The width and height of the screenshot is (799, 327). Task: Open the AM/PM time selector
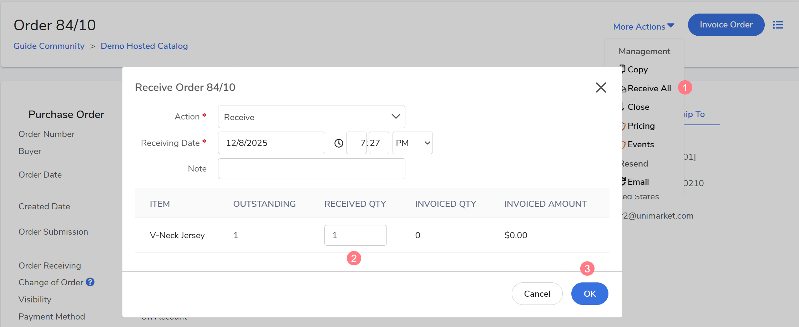412,143
